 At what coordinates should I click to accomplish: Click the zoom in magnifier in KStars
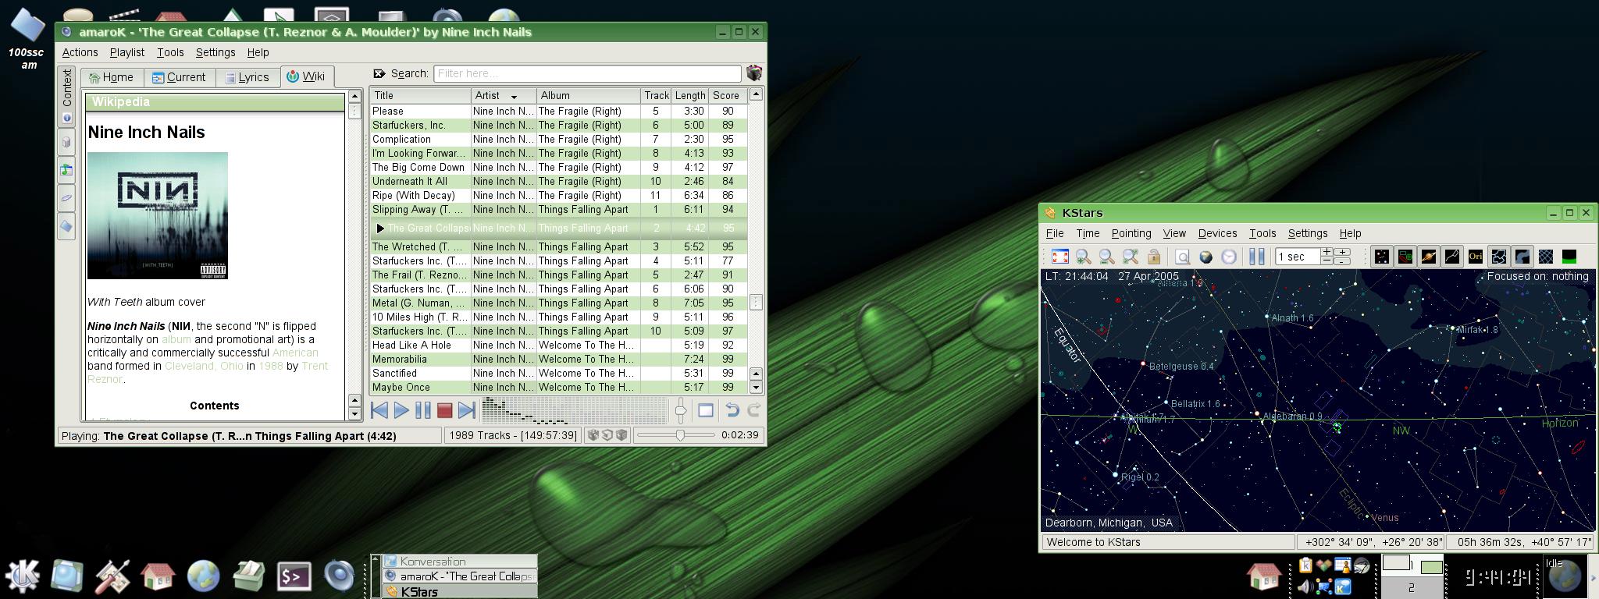coord(1084,257)
